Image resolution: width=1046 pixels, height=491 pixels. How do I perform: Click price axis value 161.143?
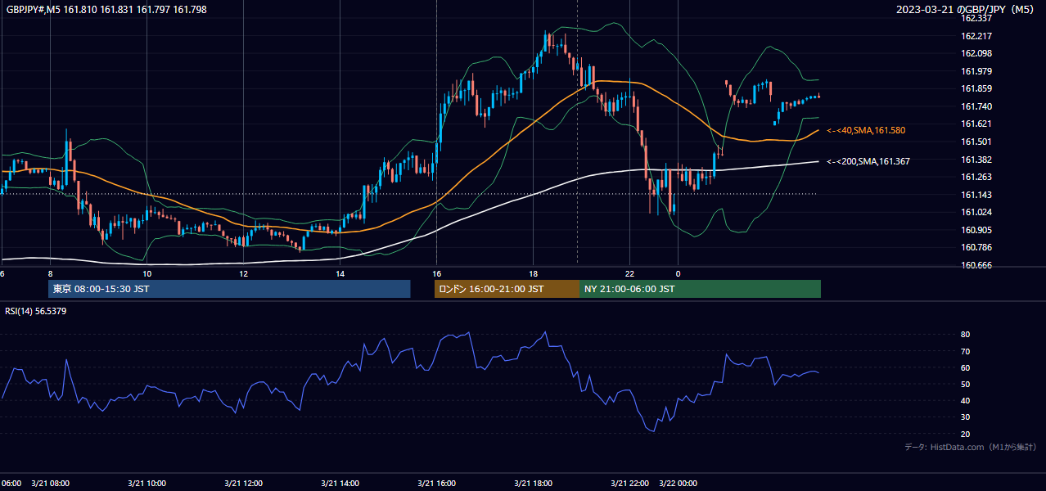coord(976,195)
